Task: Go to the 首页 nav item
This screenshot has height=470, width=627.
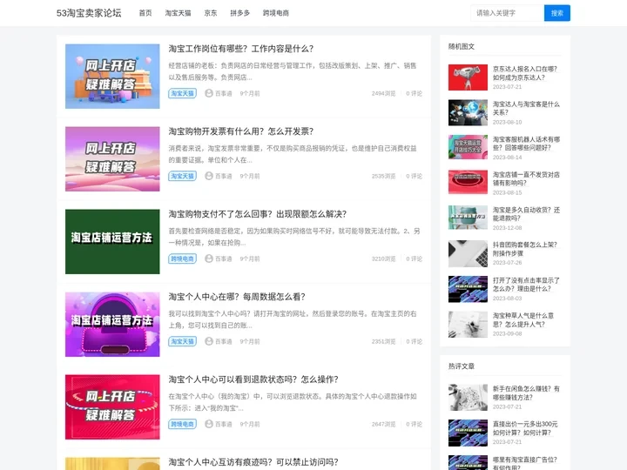Action: tap(145, 13)
